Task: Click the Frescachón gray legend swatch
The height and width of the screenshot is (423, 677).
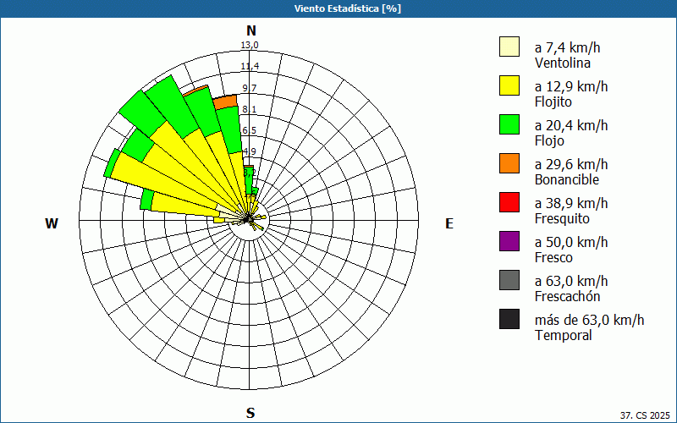Action: click(x=509, y=280)
